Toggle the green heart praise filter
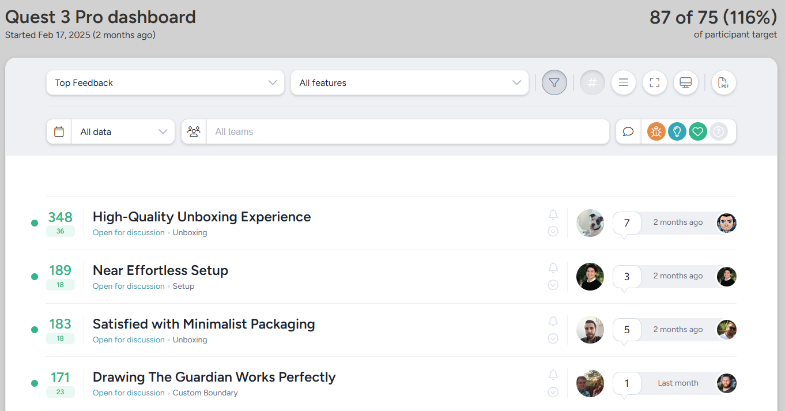This screenshot has width=785, height=411. point(698,131)
